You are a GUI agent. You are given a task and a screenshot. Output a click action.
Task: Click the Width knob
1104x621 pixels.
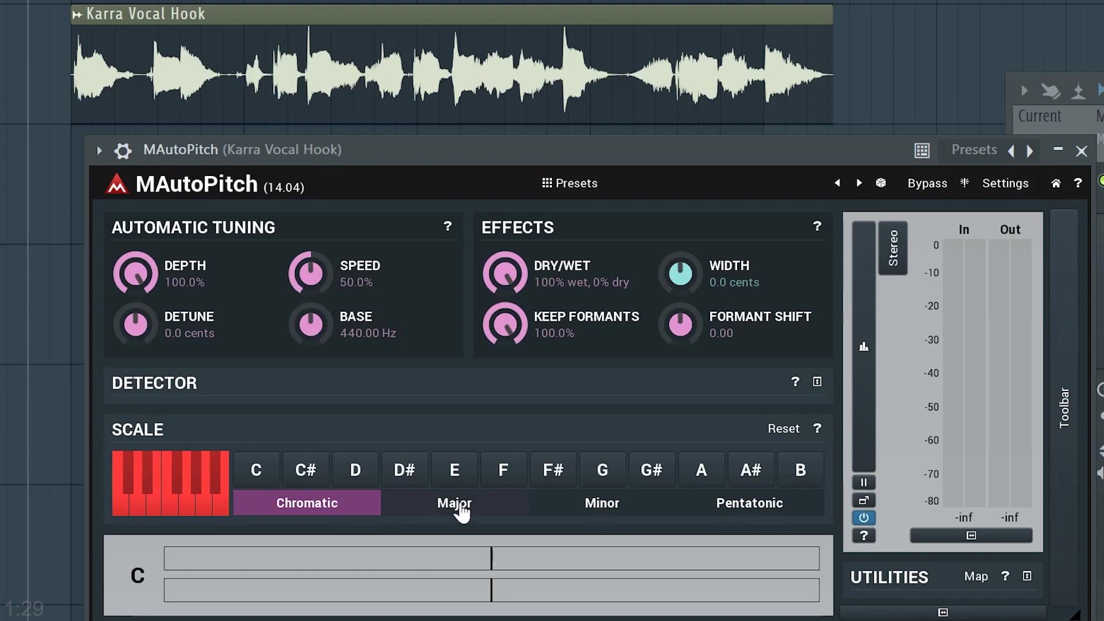click(681, 273)
